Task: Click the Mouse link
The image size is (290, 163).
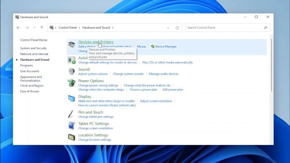Action: coord(141,46)
